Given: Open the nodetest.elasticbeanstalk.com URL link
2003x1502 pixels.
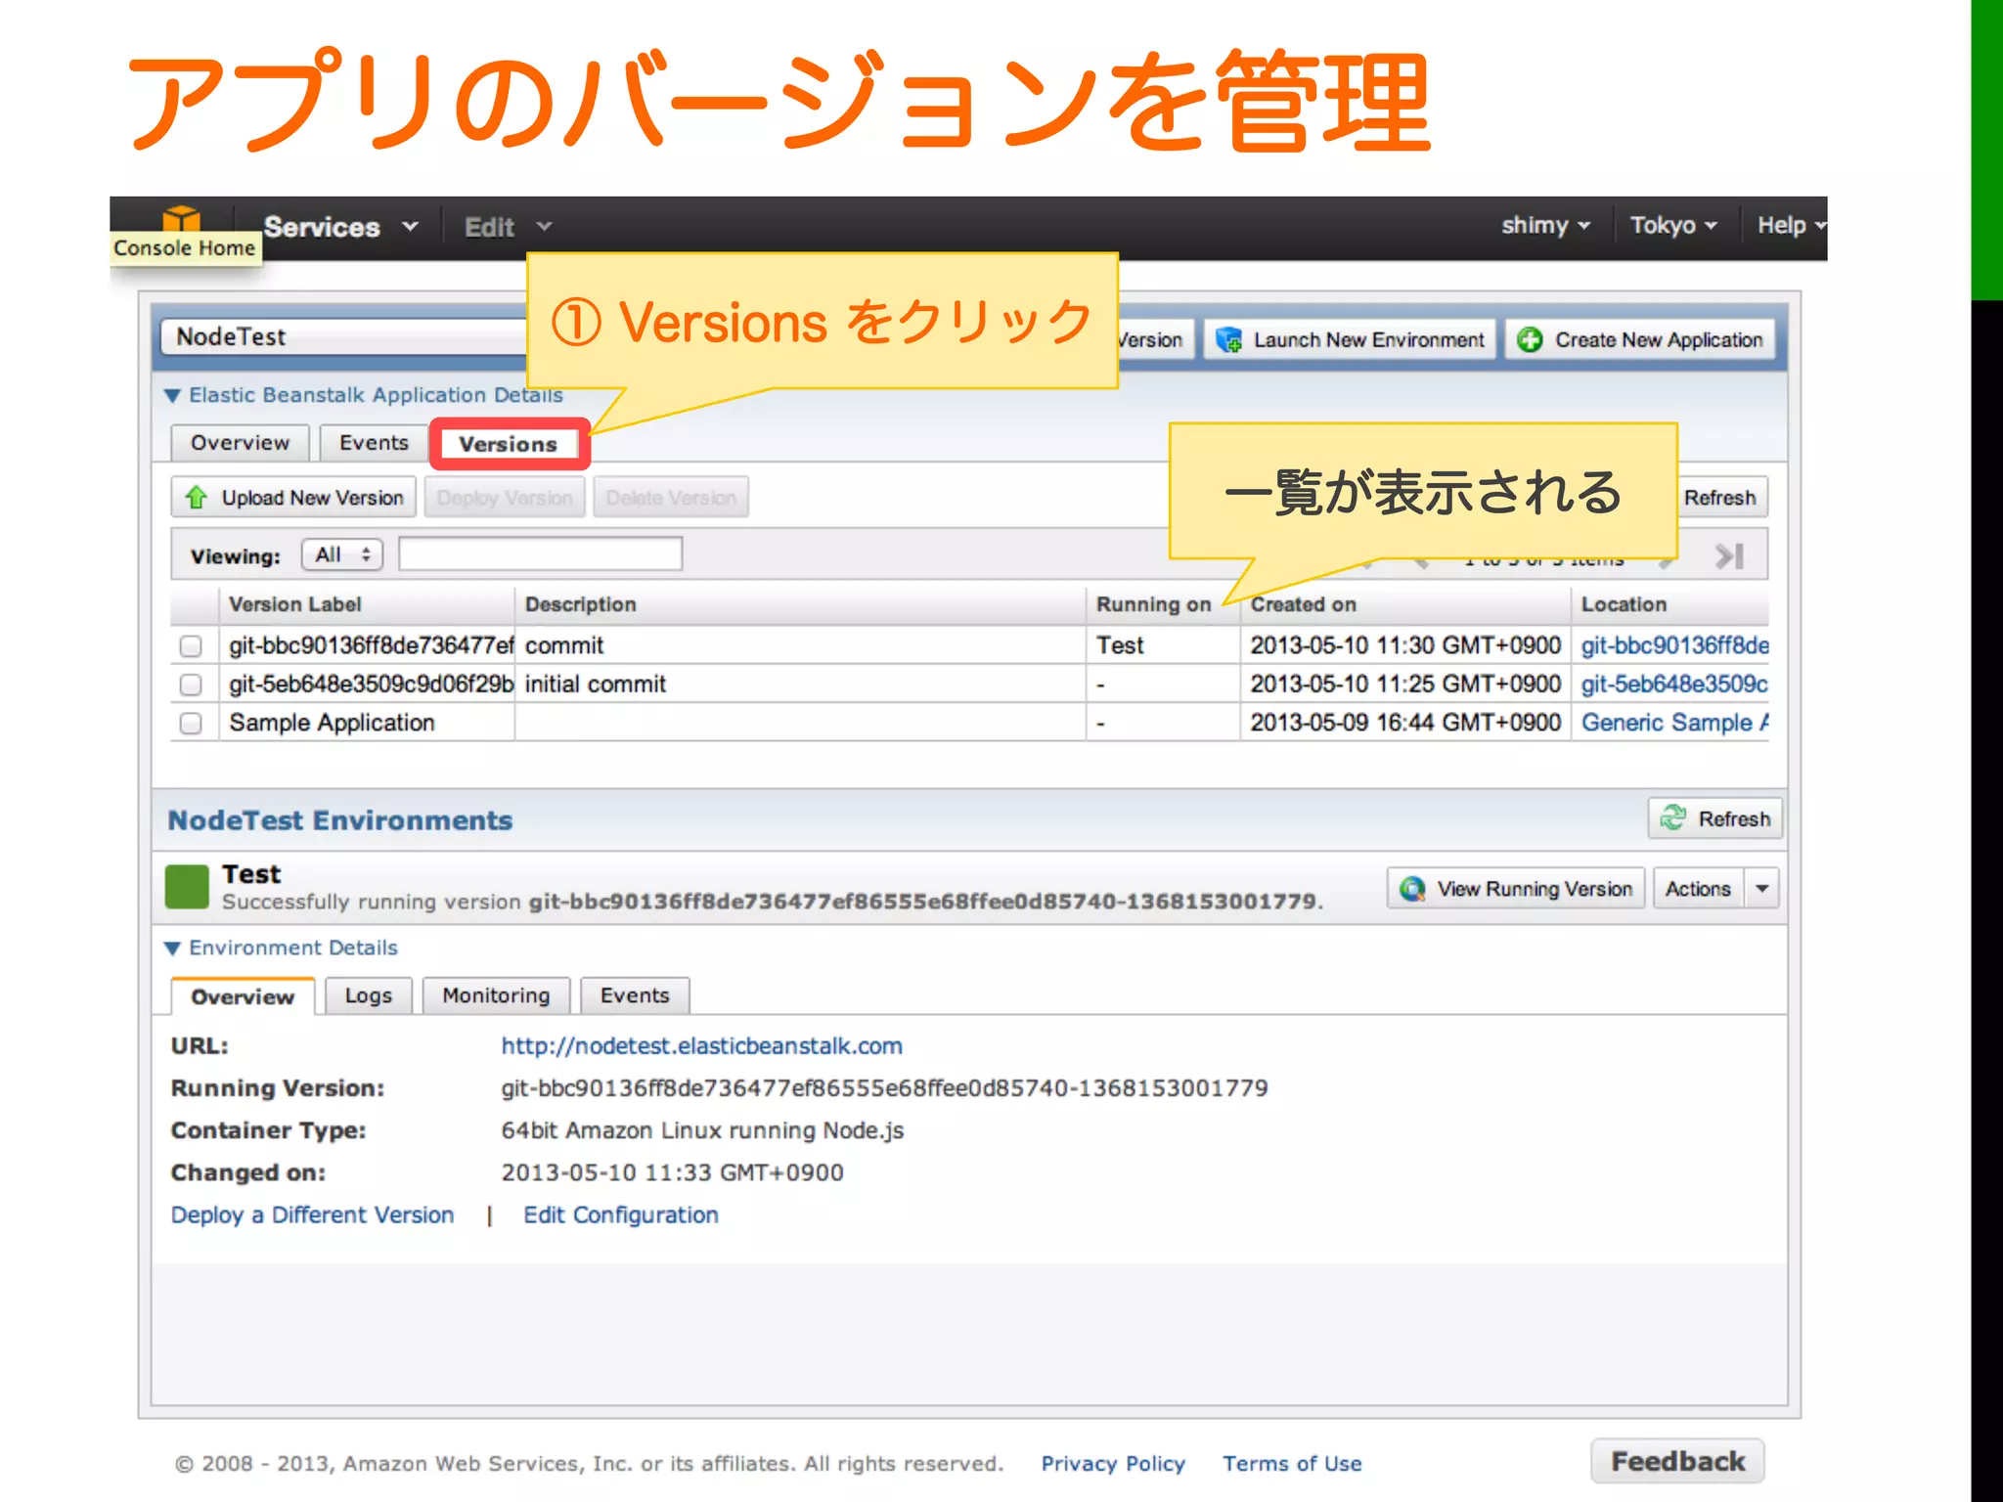Looking at the screenshot, I should tap(702, 1045).
